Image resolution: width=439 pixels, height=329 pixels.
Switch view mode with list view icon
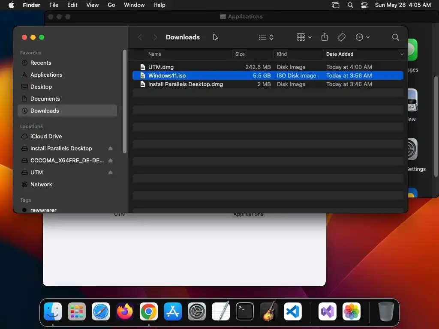[266, 37]
